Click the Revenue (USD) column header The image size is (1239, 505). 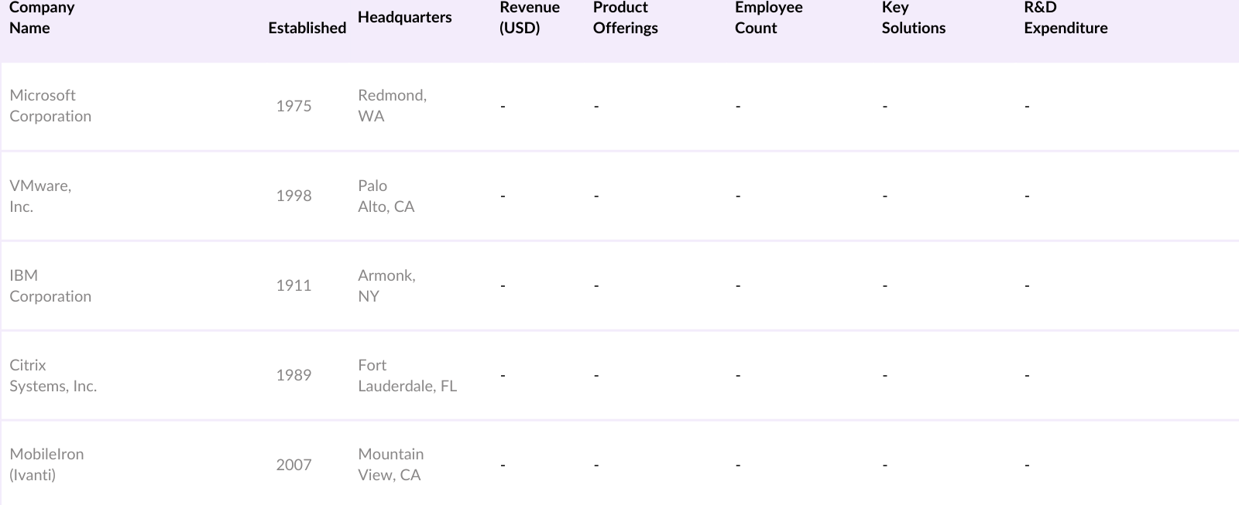pos(530,18)
